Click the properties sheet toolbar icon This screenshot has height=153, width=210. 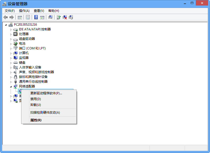28,17
